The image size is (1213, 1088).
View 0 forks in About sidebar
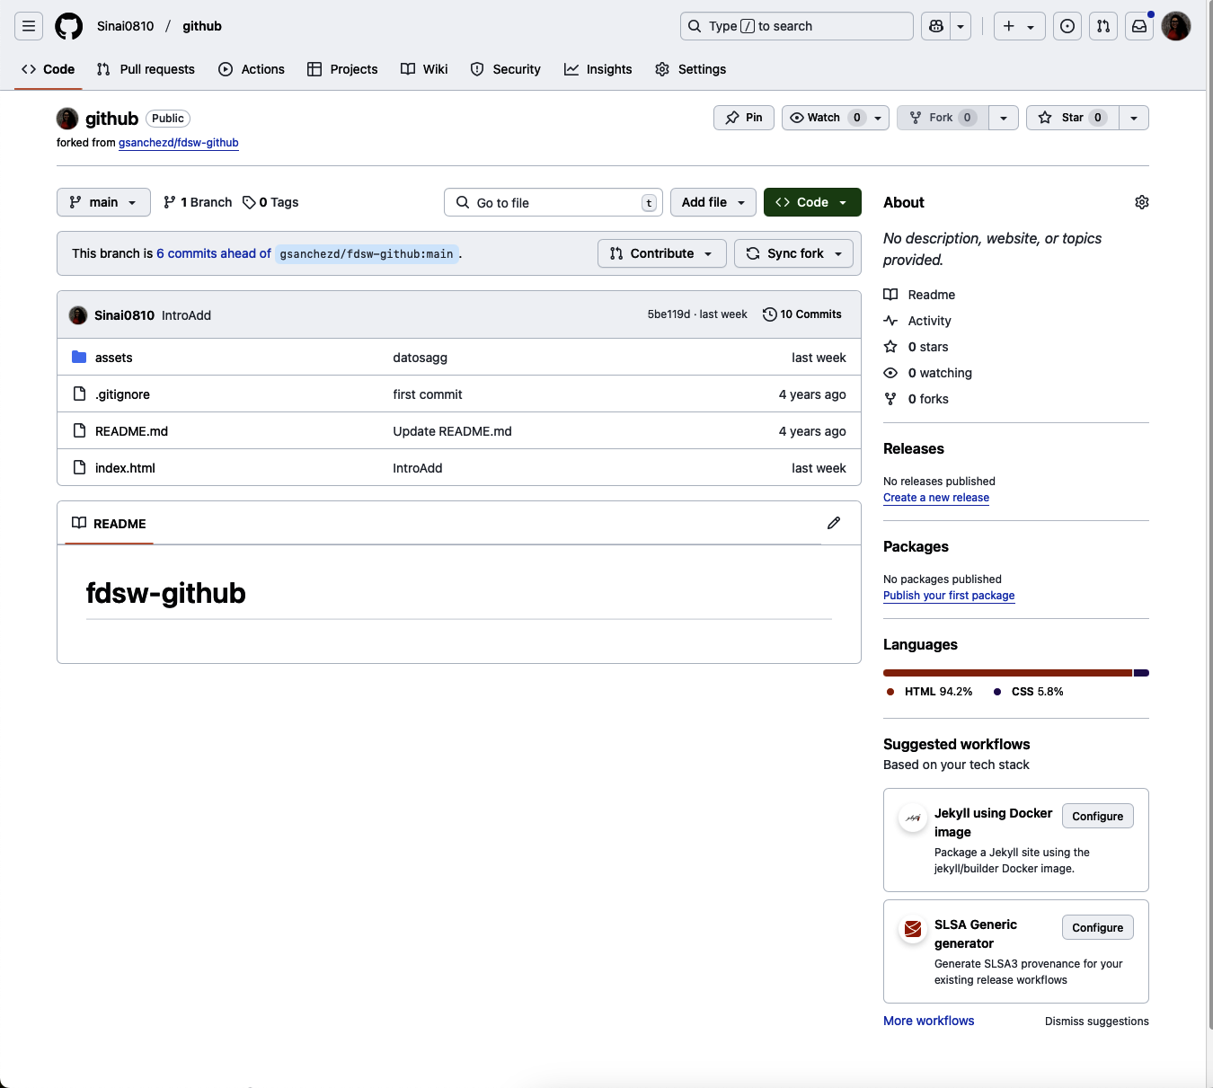tap(916, 399)
